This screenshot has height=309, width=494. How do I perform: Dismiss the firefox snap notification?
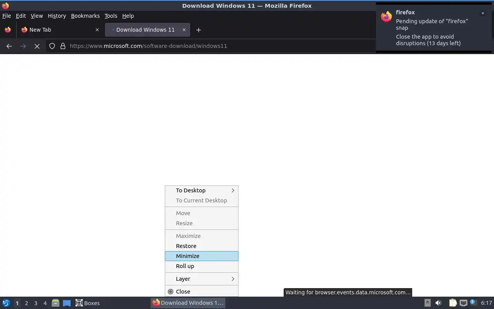pos(482,13)
